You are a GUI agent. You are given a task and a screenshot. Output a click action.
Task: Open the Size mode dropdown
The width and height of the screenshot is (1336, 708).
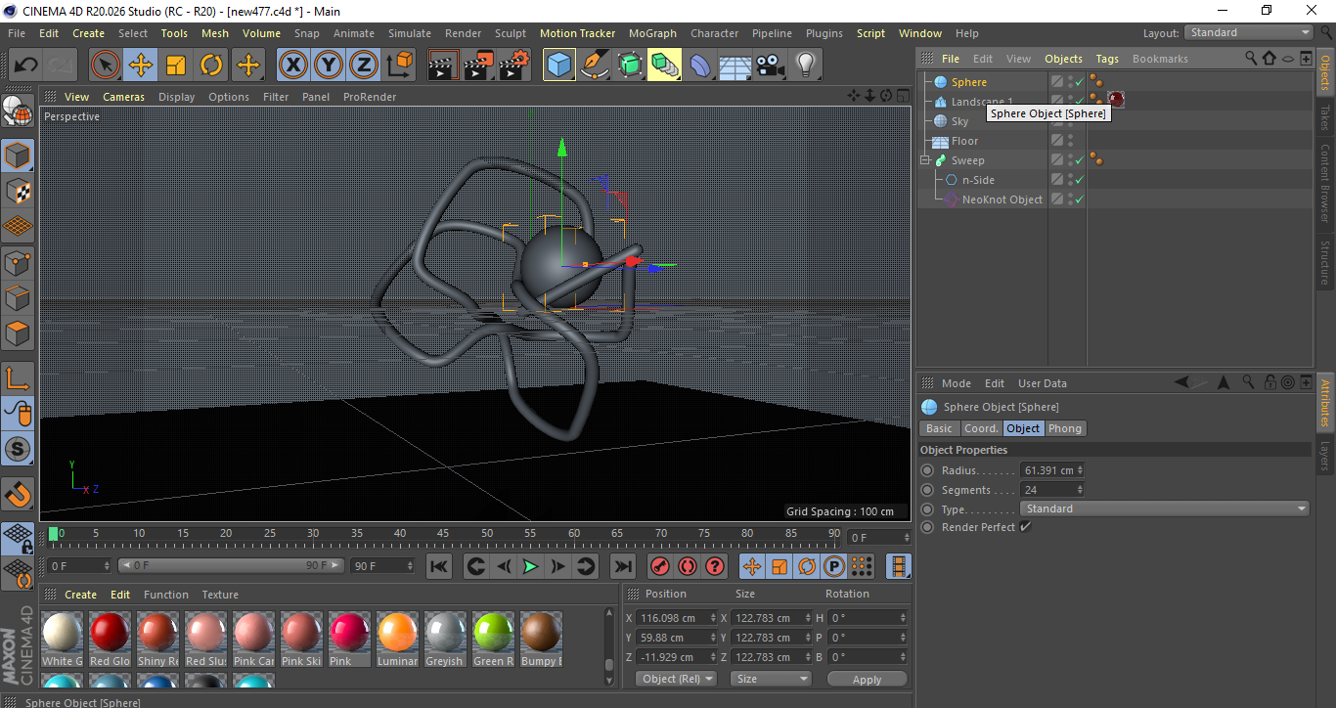pos(773,679)
